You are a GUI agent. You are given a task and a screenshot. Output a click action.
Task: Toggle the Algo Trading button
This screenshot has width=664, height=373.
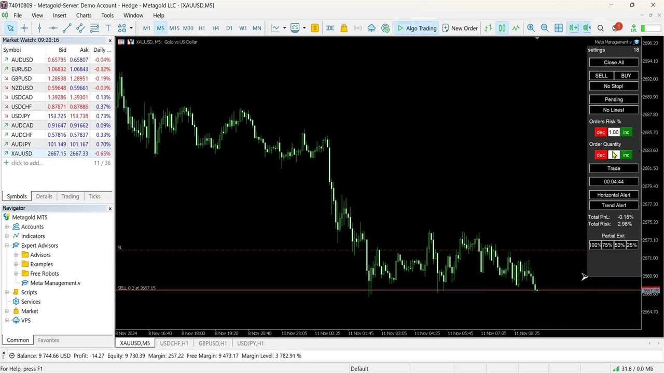point(417,28)
